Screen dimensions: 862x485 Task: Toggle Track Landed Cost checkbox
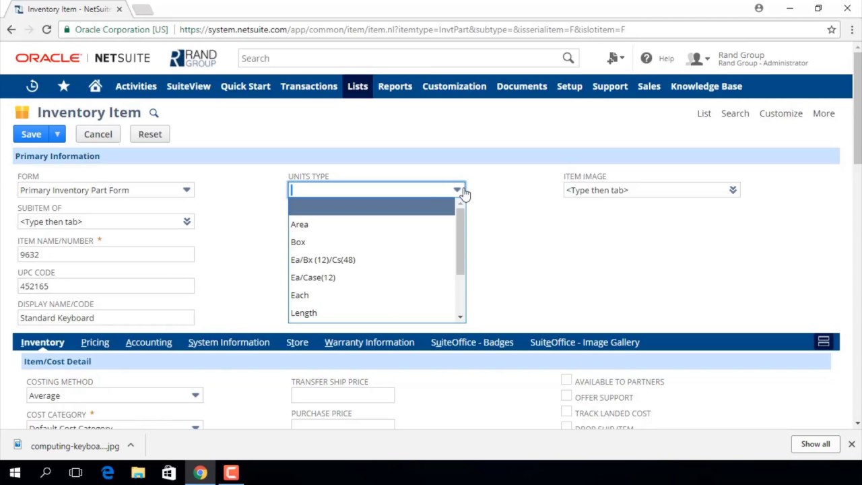pos(566,412)
